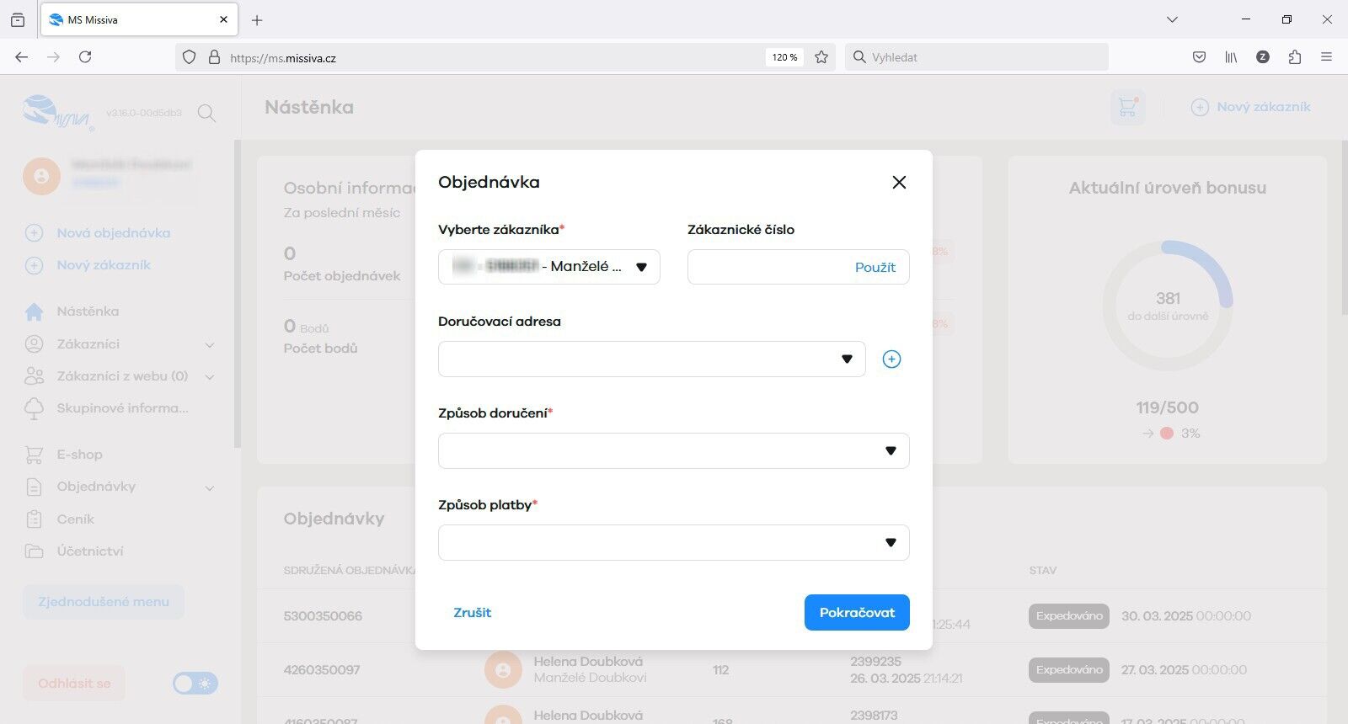Click the Expedováno badge dated 27. 03. 2025
This screenshot has width=1348, height=724.
click(1069, 670)
